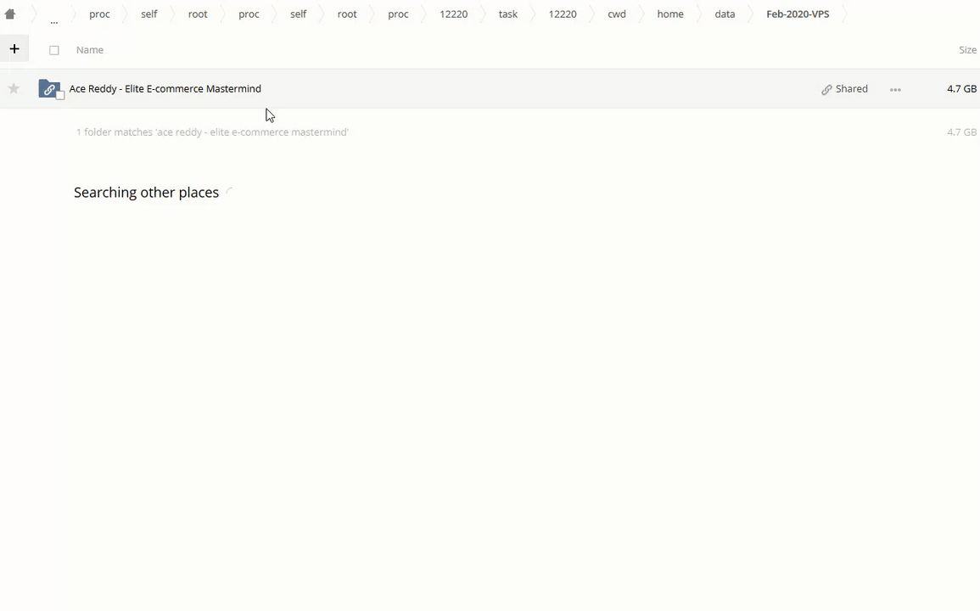
Task: Open the Shared link sharing details
Action: tap(844, 88)
